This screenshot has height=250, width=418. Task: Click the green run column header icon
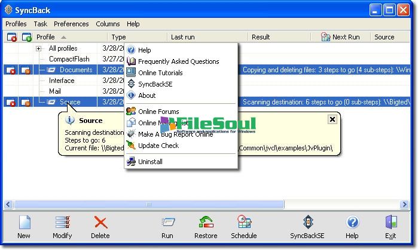click(27, 37)
